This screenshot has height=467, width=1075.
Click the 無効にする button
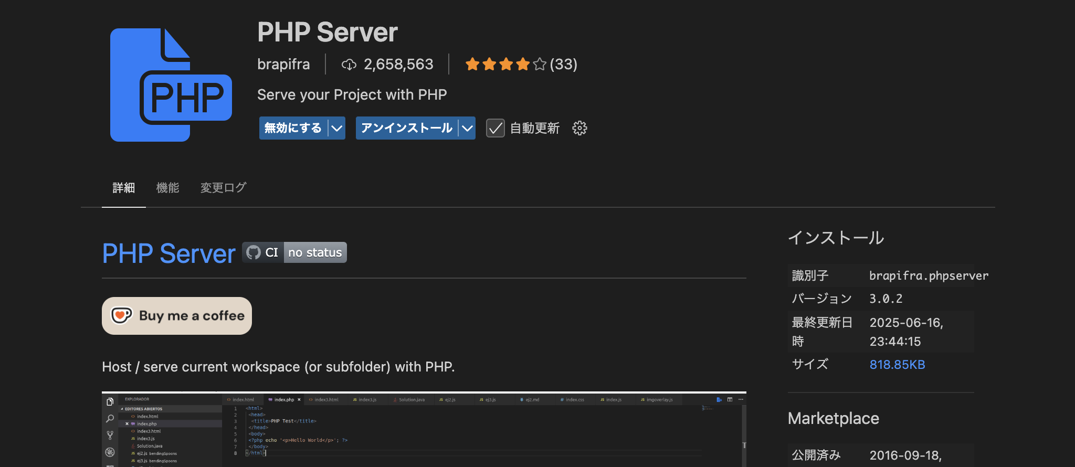tap(293, 128)
